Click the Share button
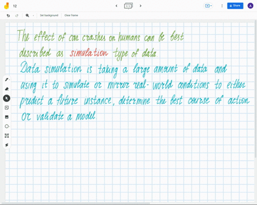 235,6
